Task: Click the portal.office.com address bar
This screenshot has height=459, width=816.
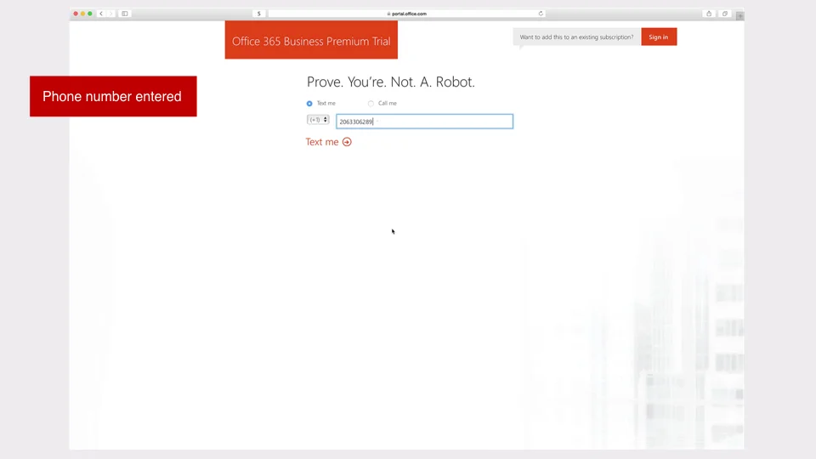Action: pyautogui.click(x=406, y=14)
